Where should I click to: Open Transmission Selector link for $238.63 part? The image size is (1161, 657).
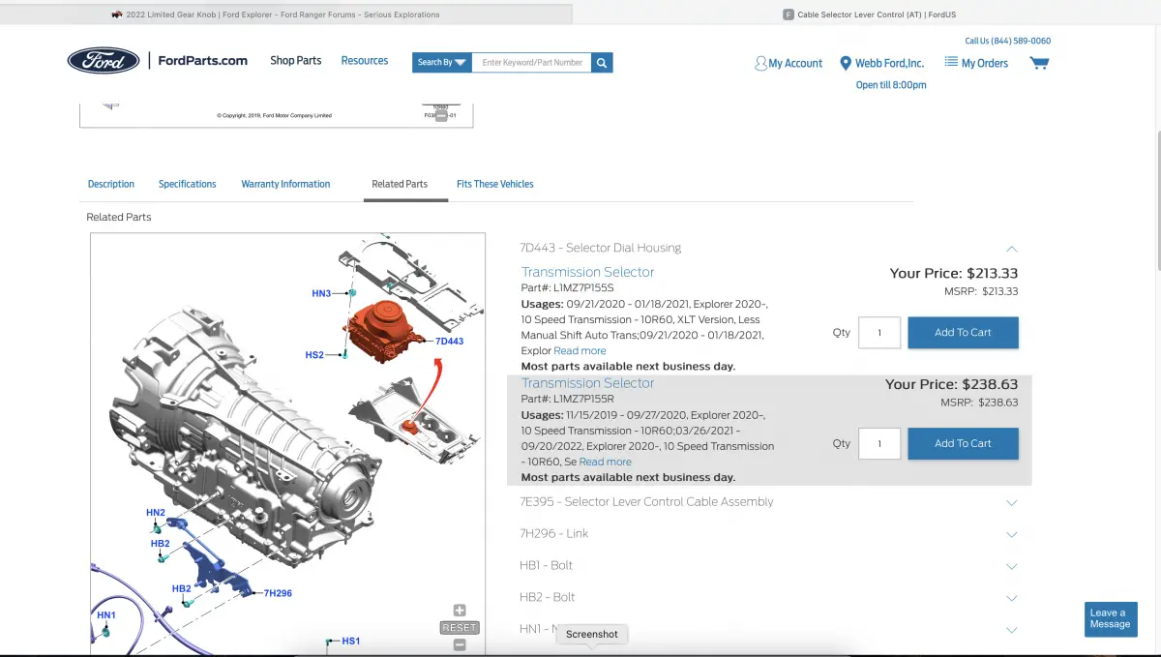(588, 383)
